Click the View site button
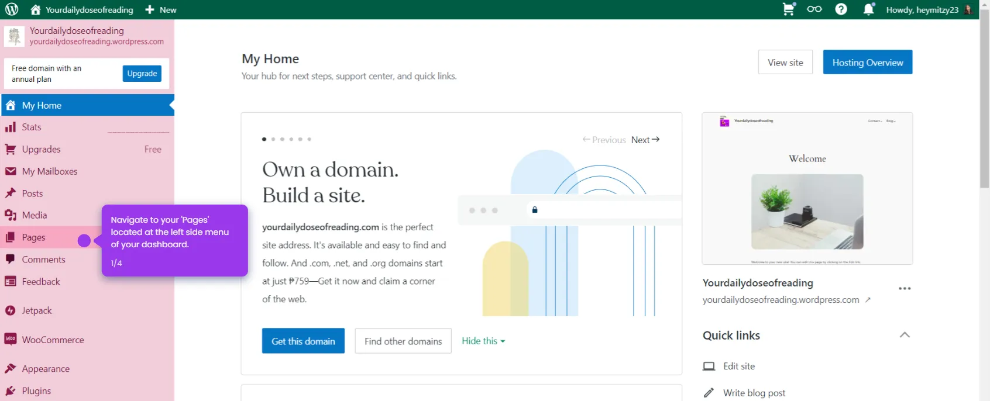 pyautogui.click(x=785, y=63)
